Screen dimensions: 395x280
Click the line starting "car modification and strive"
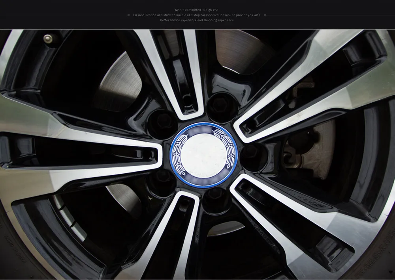click(196, 15)
